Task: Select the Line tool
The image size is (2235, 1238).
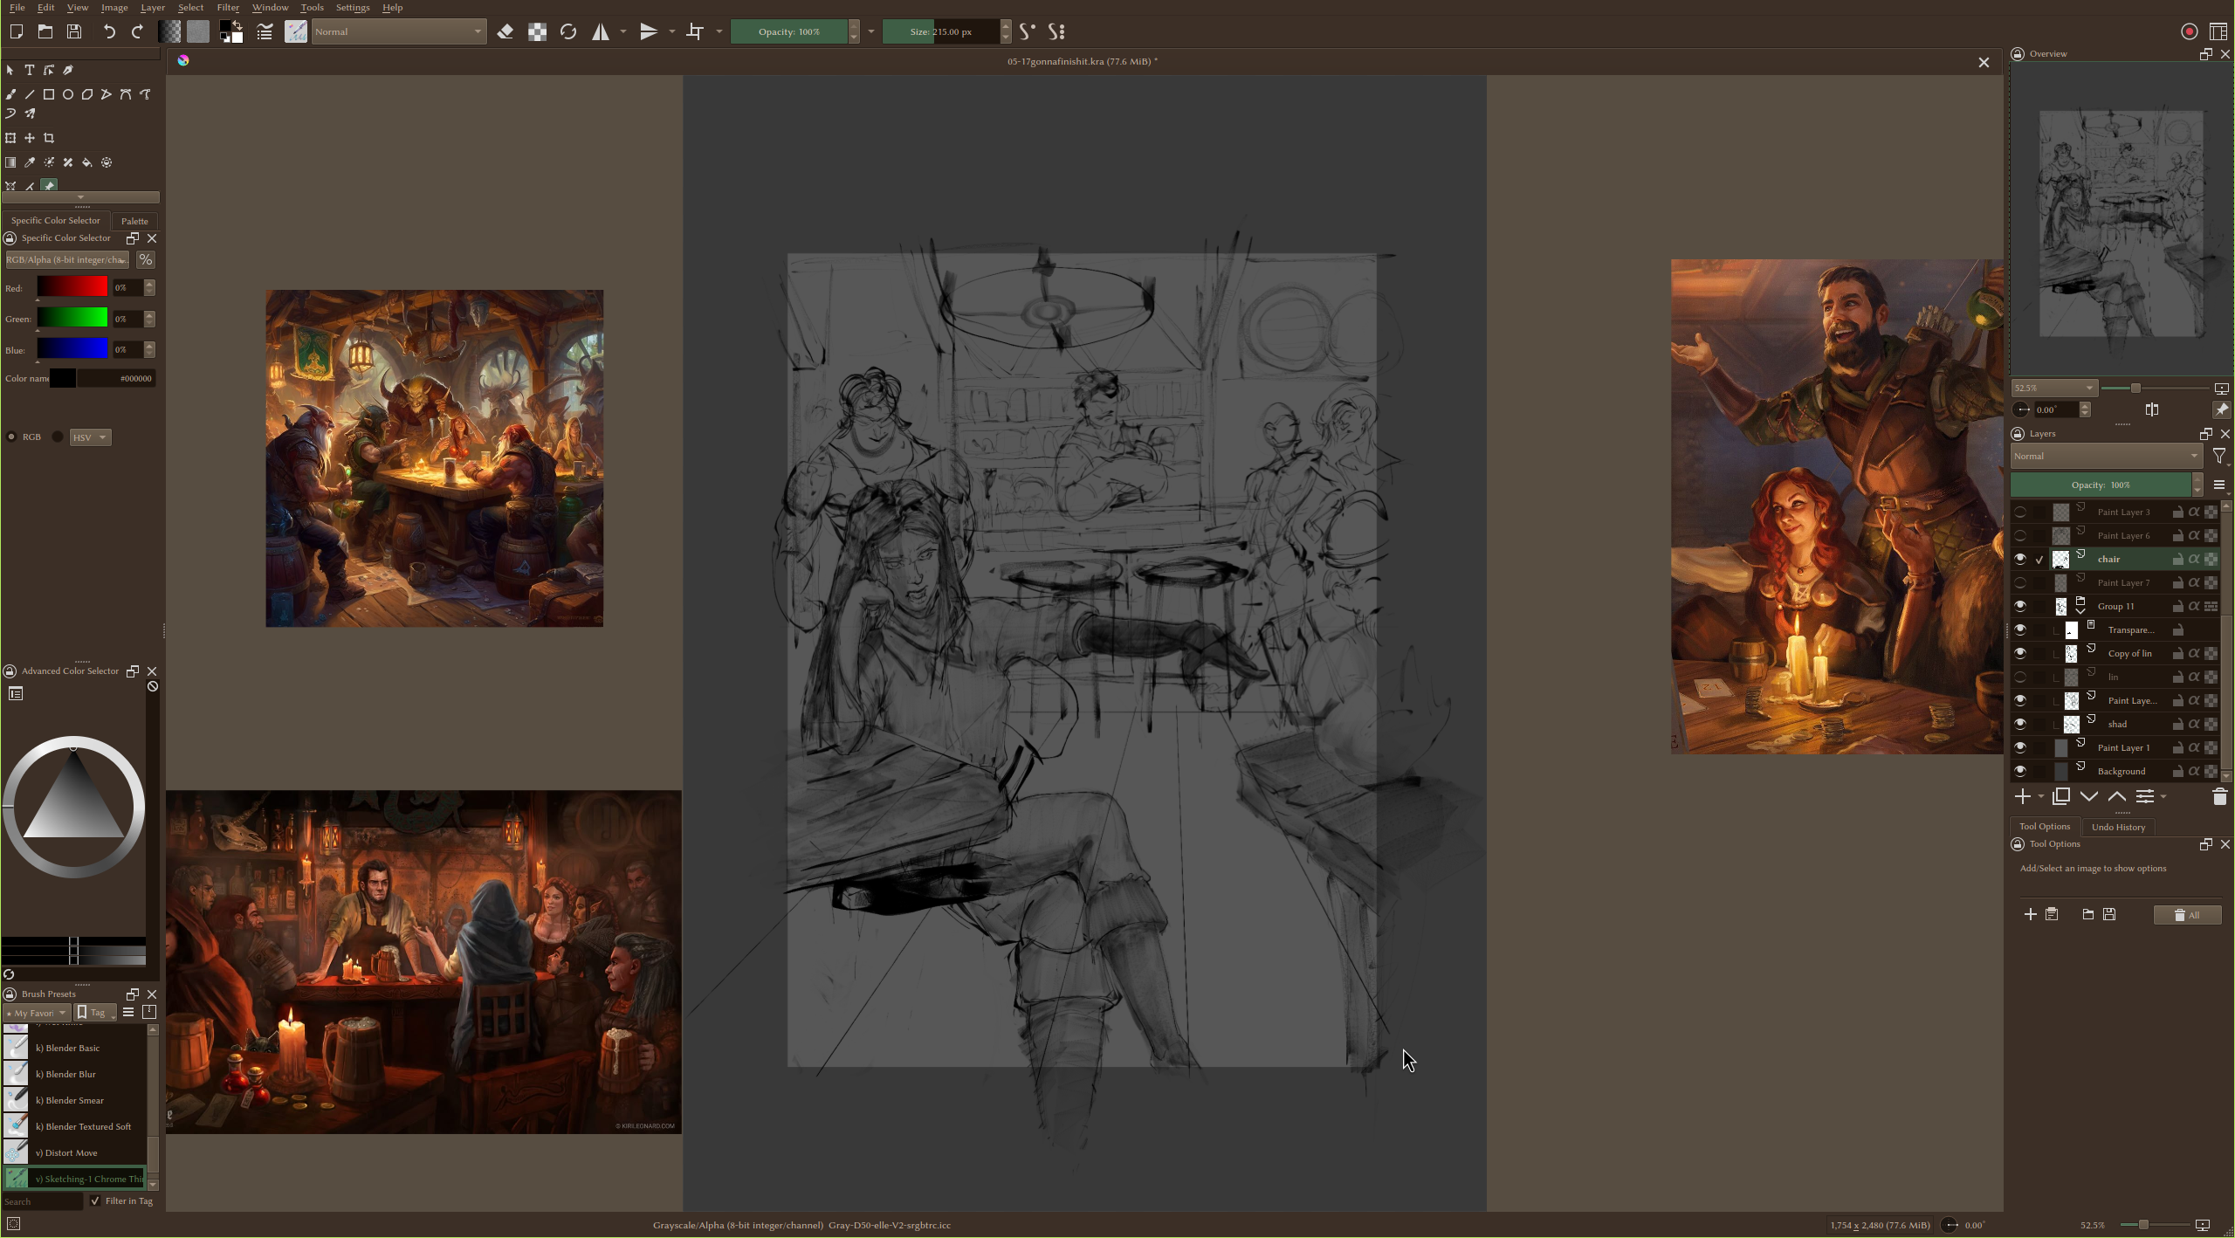Action: (30, 94)
